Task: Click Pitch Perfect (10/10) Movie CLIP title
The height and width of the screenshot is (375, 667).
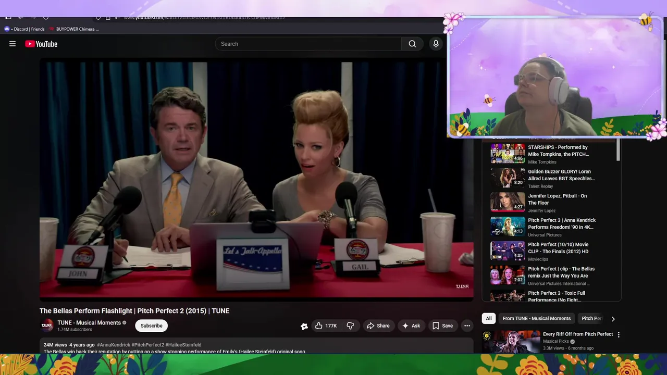Action: coord(558,248)
